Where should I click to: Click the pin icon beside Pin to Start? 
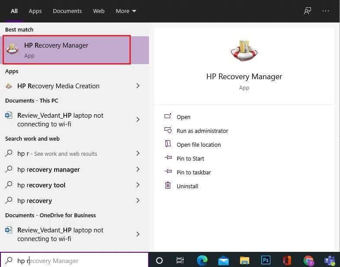coord(168,158)
